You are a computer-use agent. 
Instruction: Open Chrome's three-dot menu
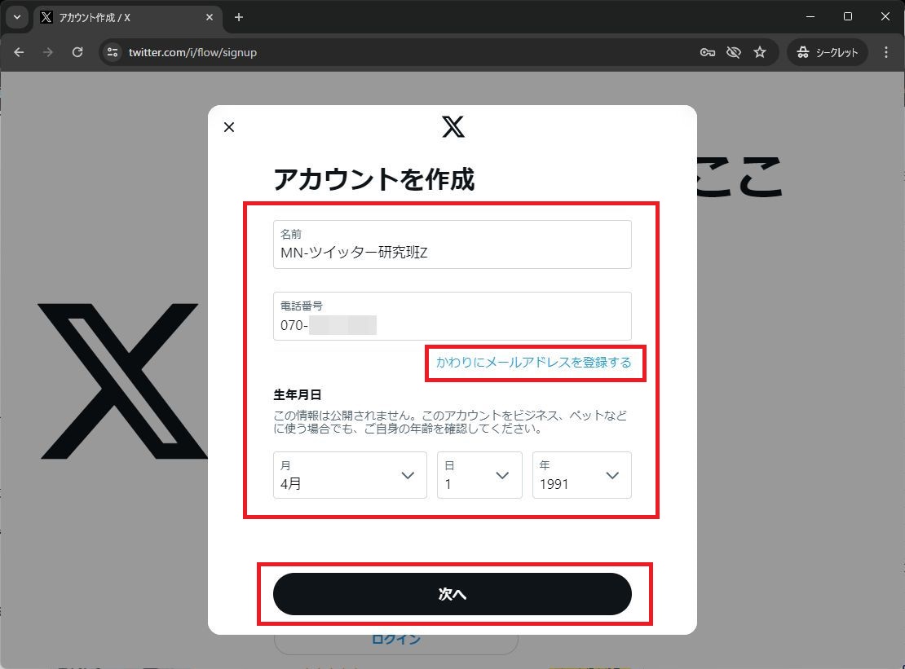coord(886,51)
